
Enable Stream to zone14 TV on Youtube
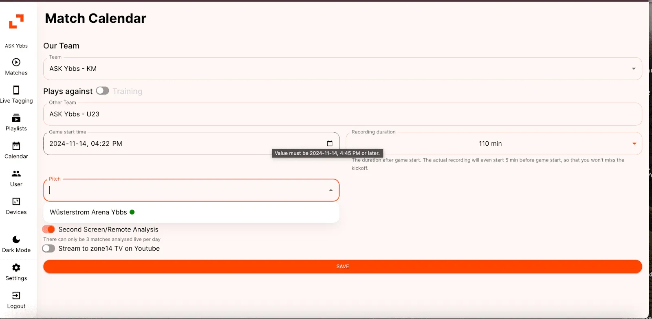coord(48,249)
